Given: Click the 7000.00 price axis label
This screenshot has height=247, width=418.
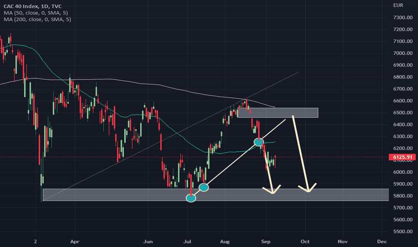Looking at the screenshot, I should [403, 53].
